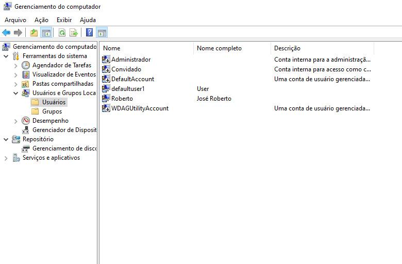Select the WDAGUtilityAccount user name
The image size is (402, 264).
(x=140, y=108)
